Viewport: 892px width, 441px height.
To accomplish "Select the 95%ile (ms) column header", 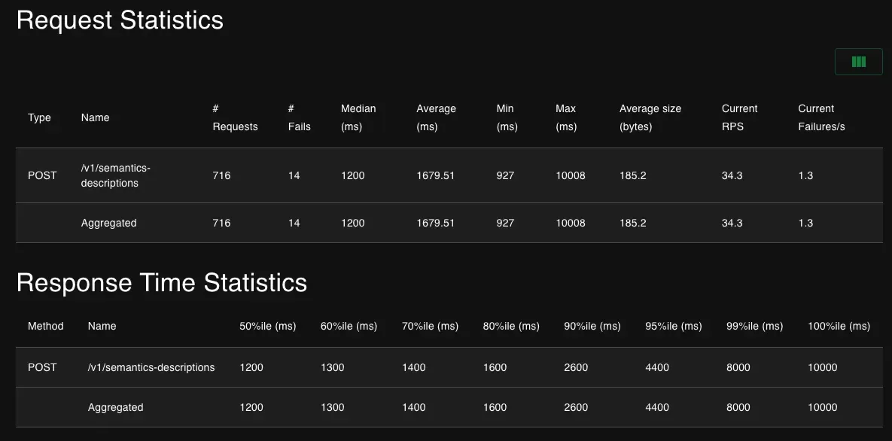I will [x=673, y=326].
